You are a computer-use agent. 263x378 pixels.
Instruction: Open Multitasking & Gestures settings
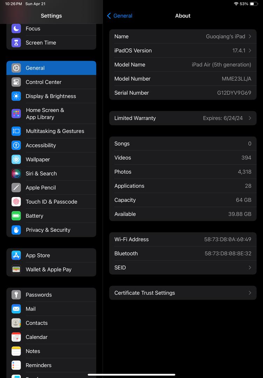pyautogui.click(x=55, y=131)
